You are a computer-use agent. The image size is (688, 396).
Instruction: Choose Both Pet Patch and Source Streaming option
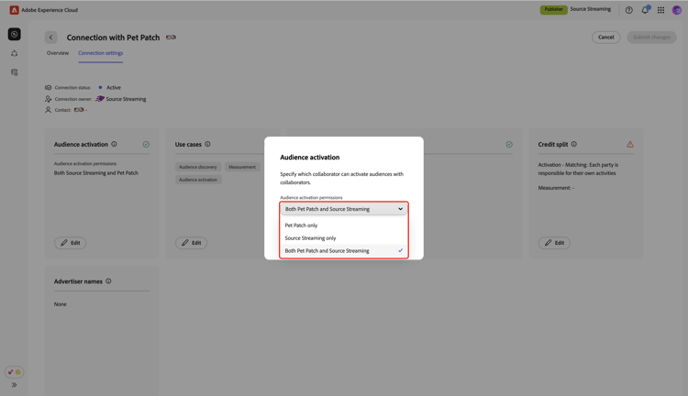344,251
